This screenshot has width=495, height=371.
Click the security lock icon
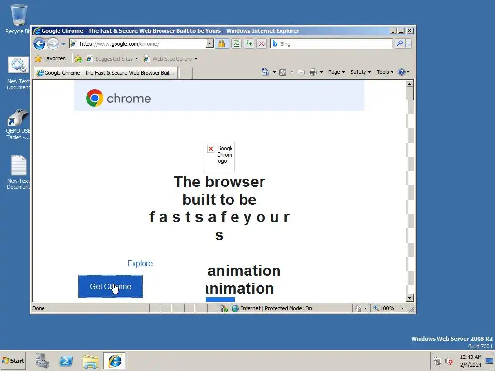(x=221, y=44)
